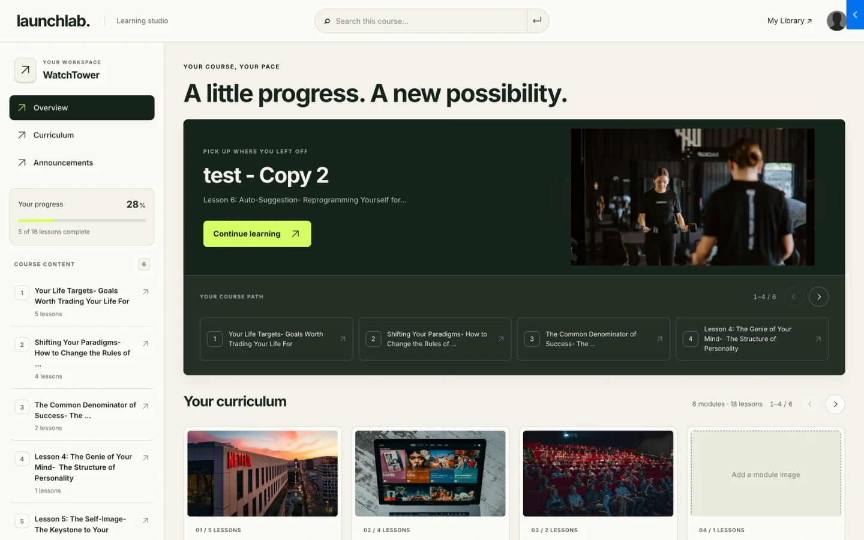This screenshot has height=540, width=864.
Task: Go to next curriculum page chevron
Action: point(835,404)
